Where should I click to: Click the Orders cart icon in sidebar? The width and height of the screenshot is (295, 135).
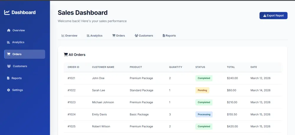pos(9,54)
